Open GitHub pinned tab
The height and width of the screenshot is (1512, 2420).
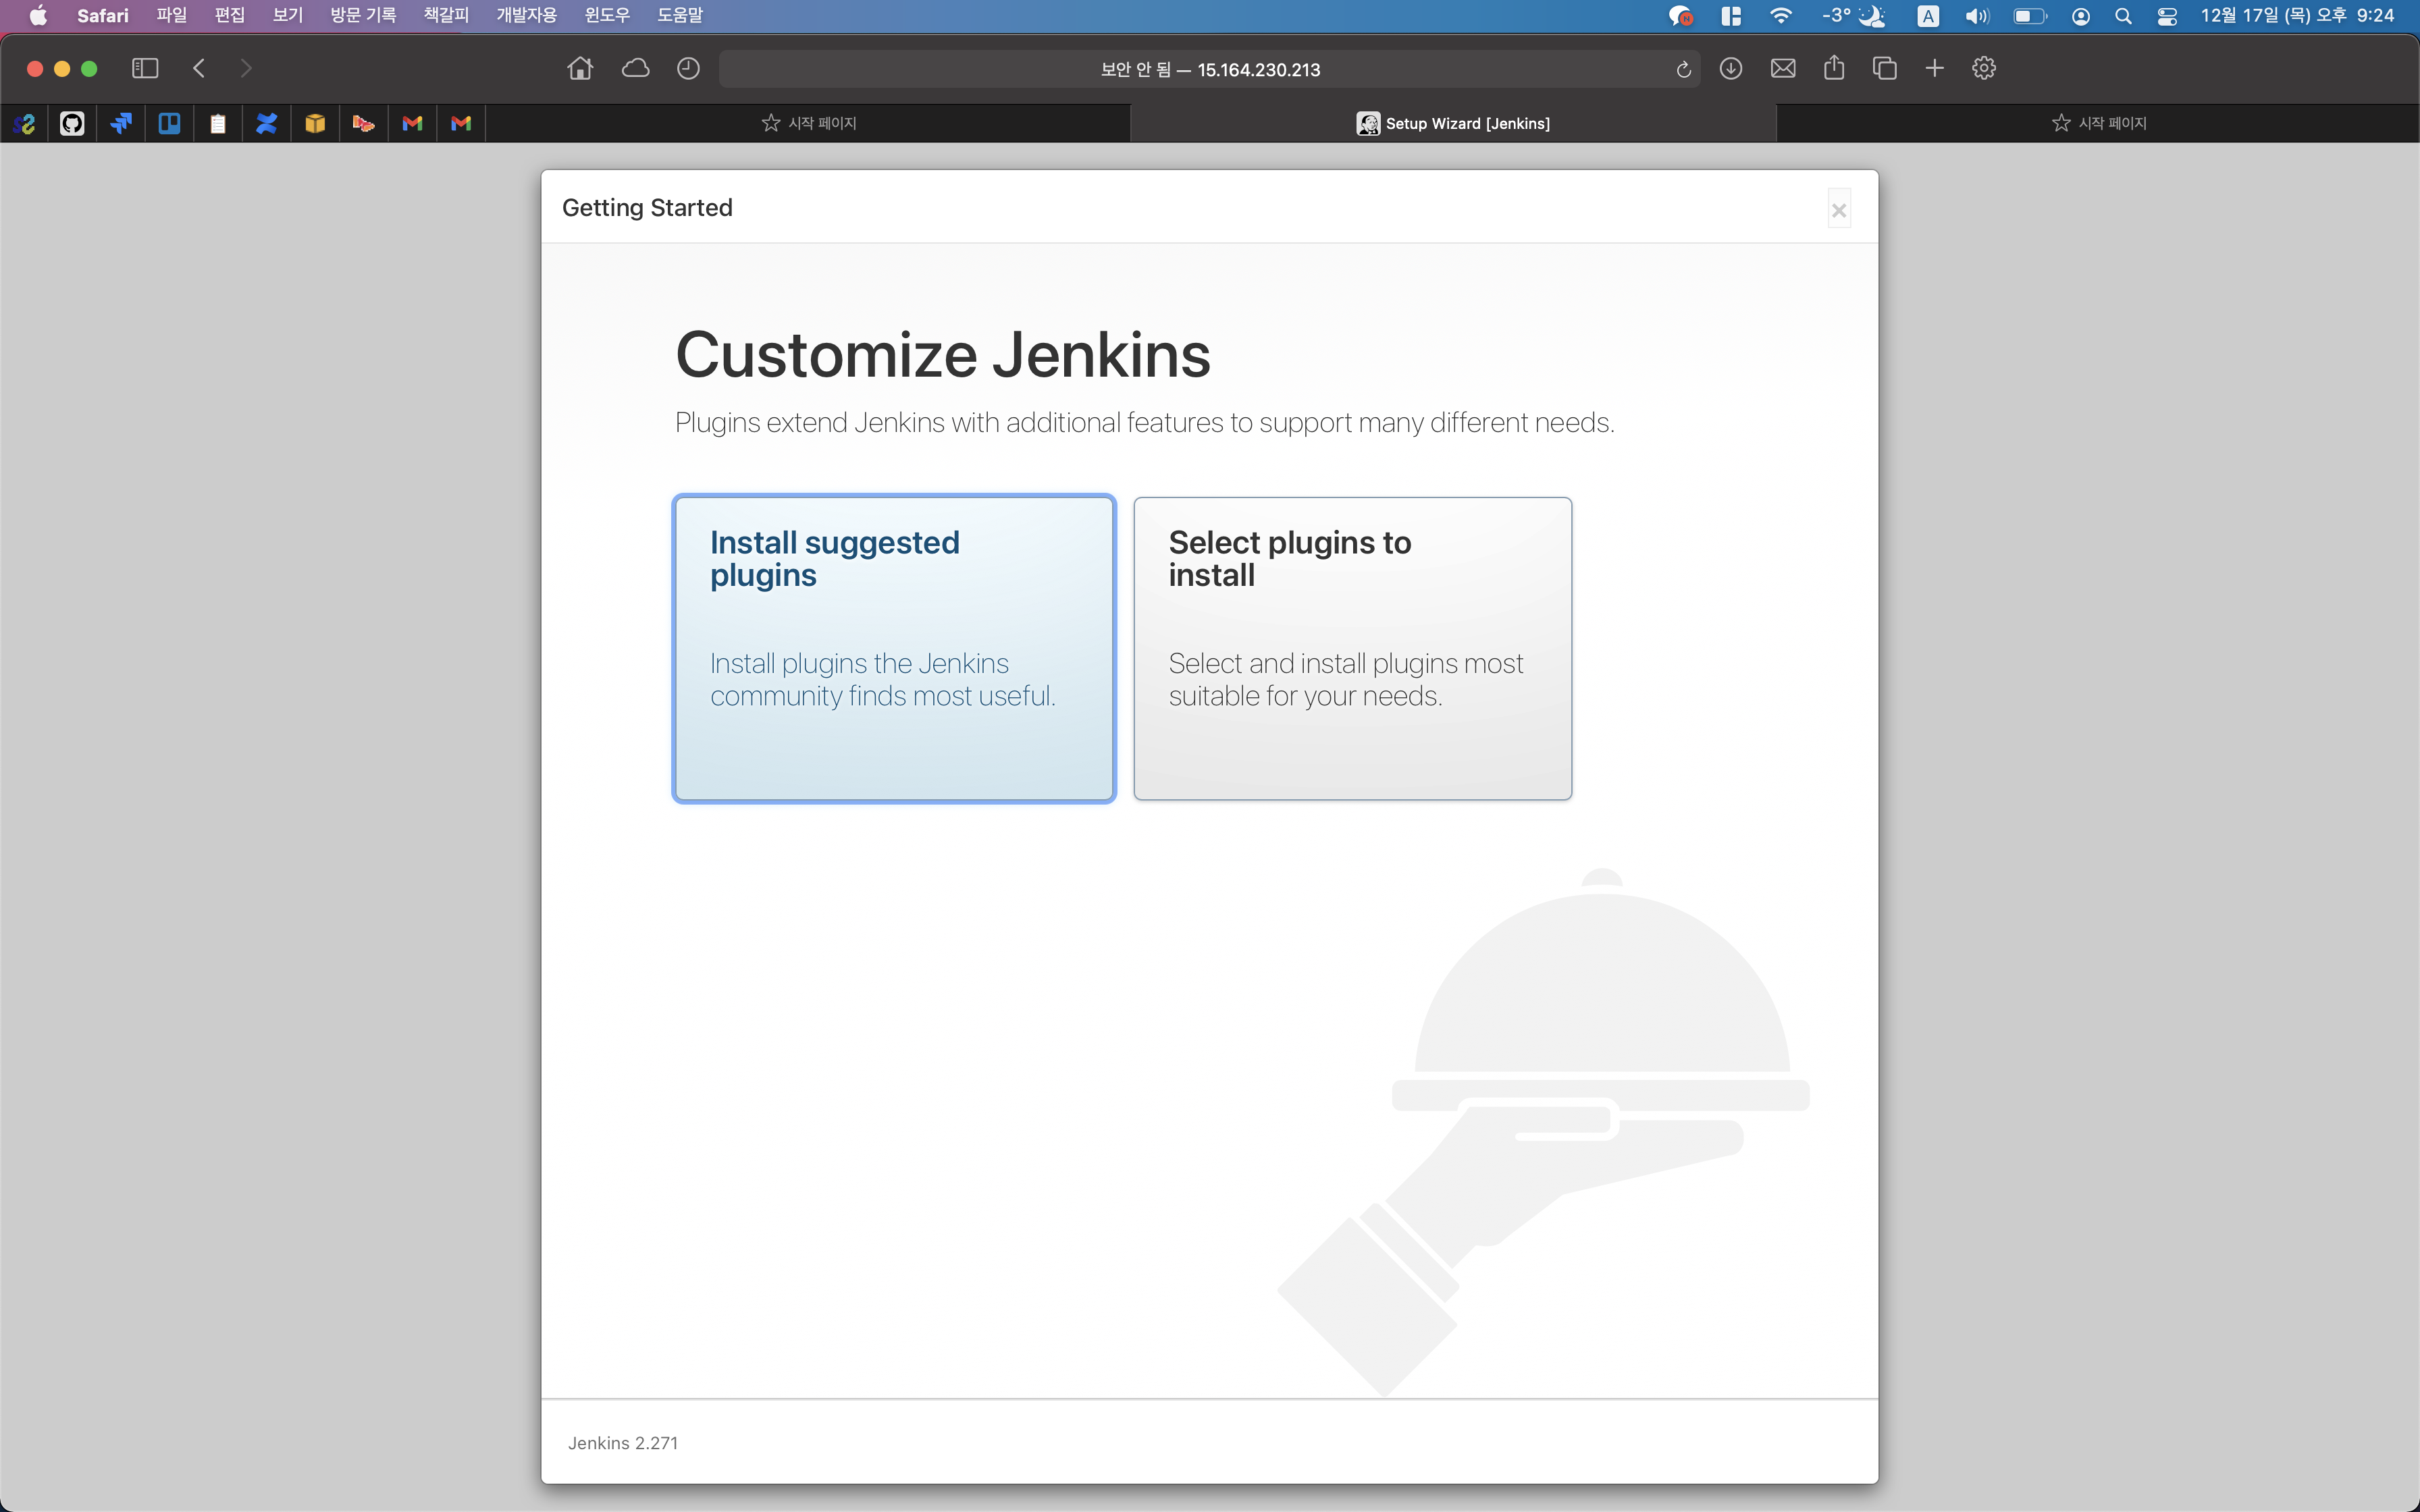(72, 123)
